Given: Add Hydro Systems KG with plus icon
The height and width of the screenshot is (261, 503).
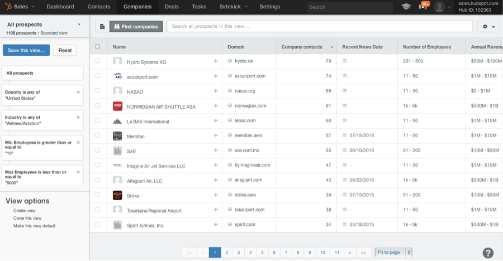Looking at the screenshot, I should (216, 61).
